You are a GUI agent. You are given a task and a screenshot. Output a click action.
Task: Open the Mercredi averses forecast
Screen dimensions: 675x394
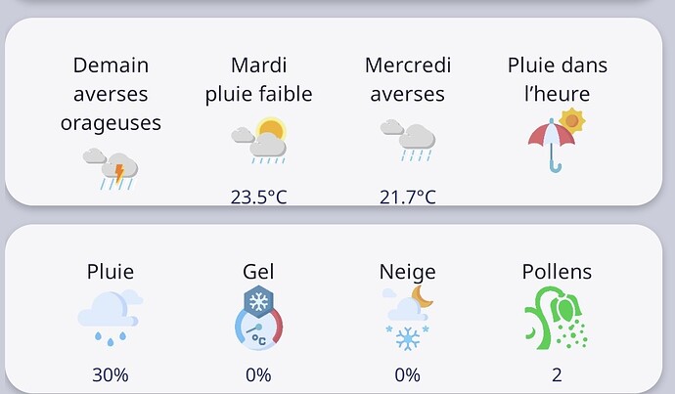[x=408, y=79]
